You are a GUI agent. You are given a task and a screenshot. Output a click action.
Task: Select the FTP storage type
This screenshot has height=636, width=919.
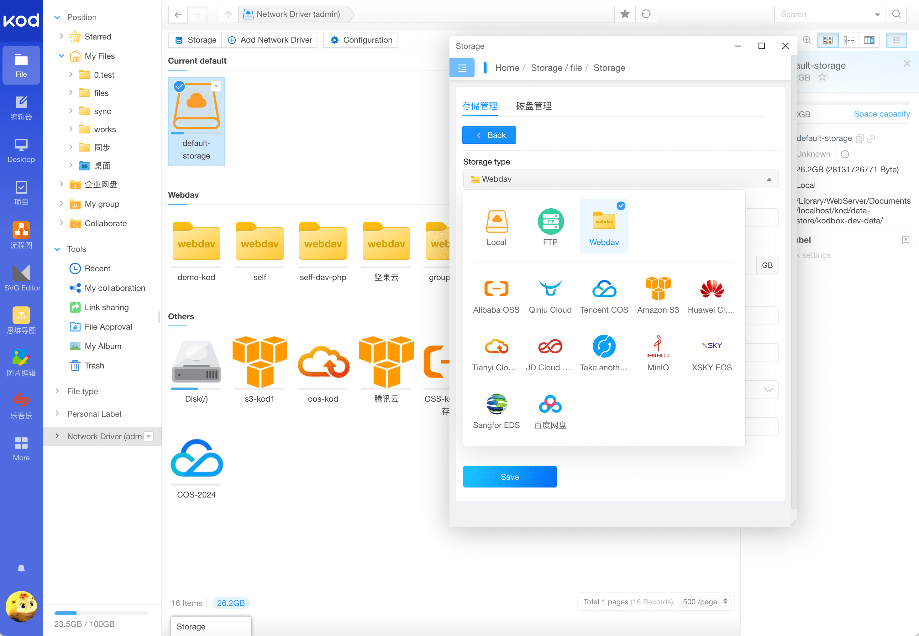(550, 227)
